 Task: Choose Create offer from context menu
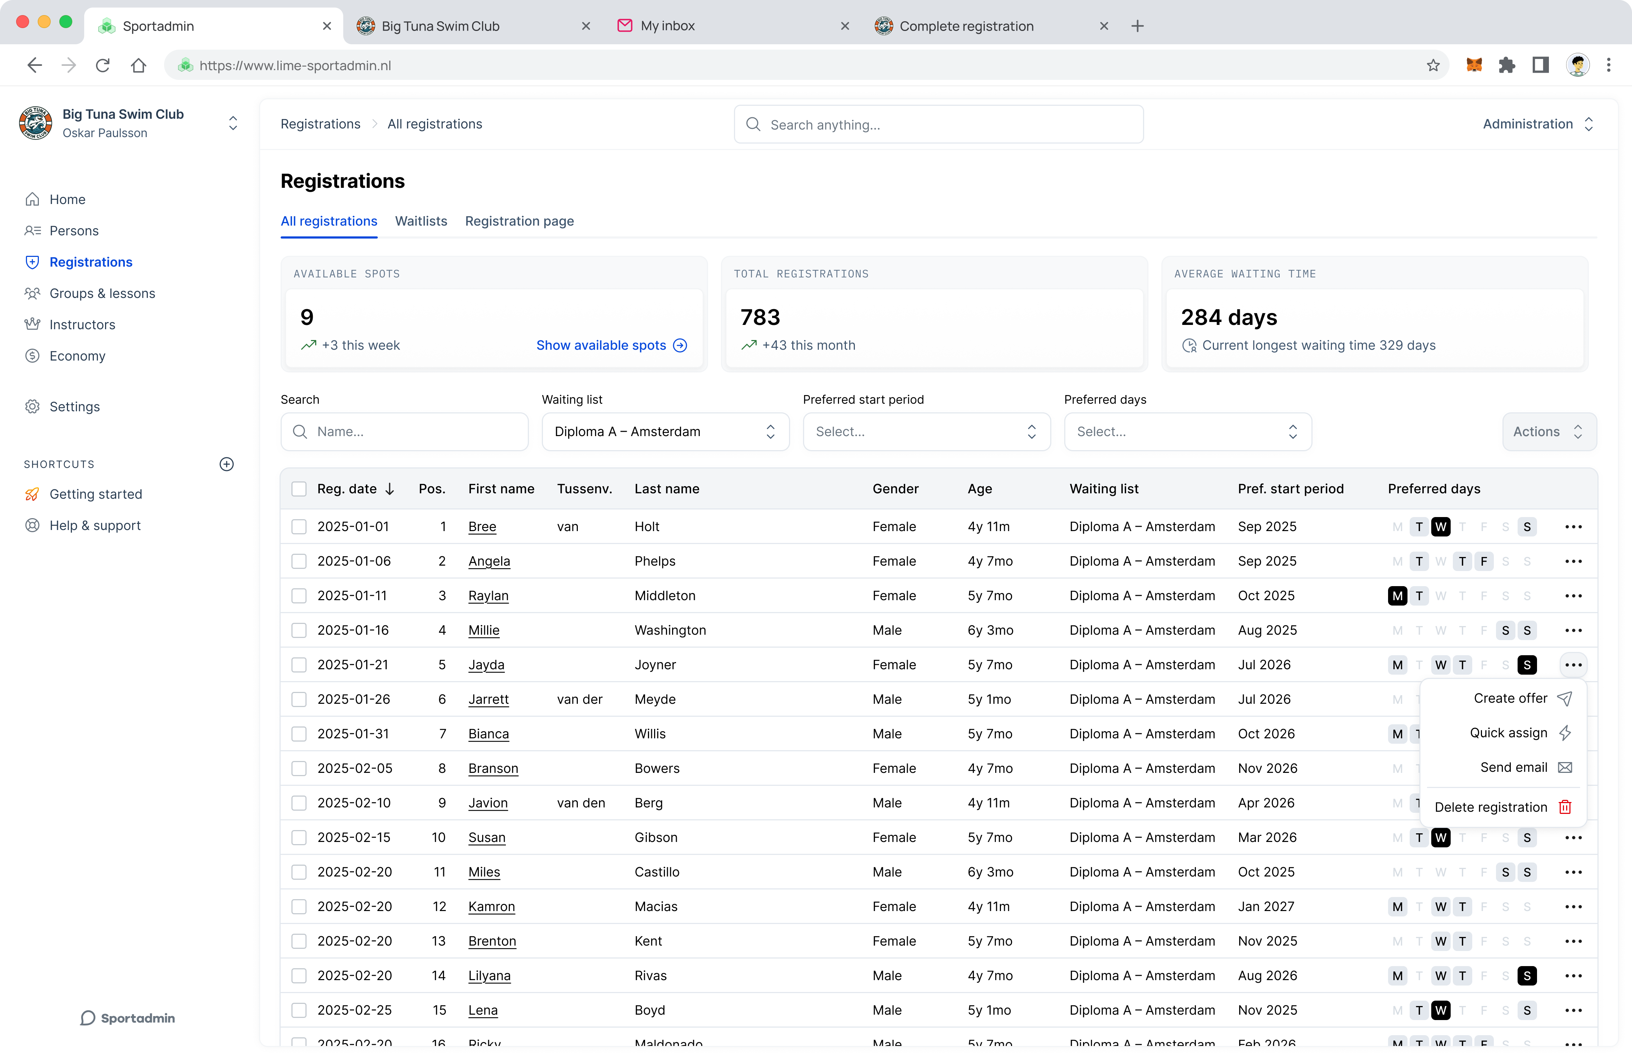pos(1511,698)
